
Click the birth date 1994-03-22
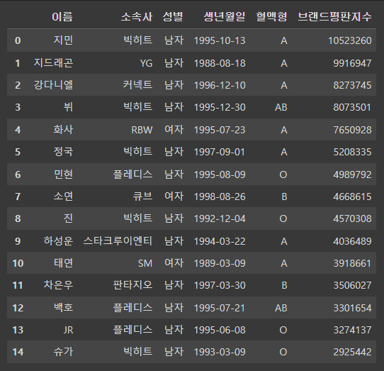tap(220, 241)
